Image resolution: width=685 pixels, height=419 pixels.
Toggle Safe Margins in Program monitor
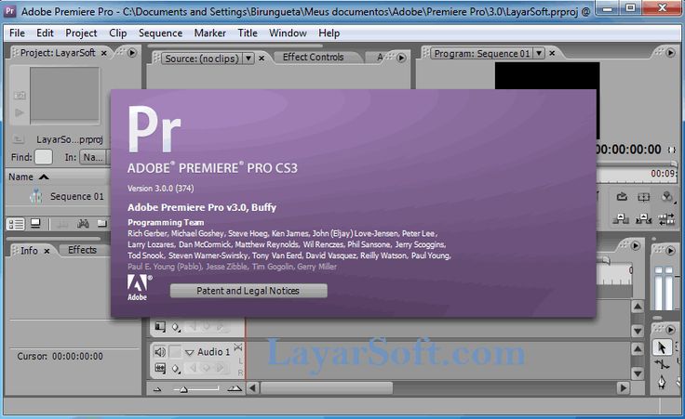[643, 198]
